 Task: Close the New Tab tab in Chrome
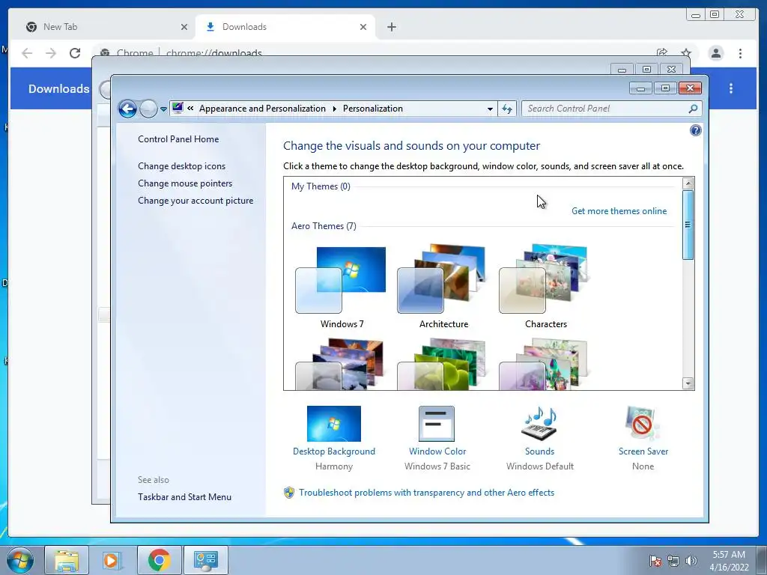[x=184, y=27]
